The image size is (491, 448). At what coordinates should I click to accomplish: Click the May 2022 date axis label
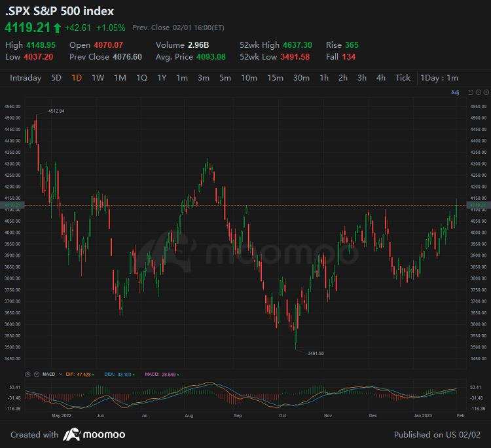(x=62, y=416)
